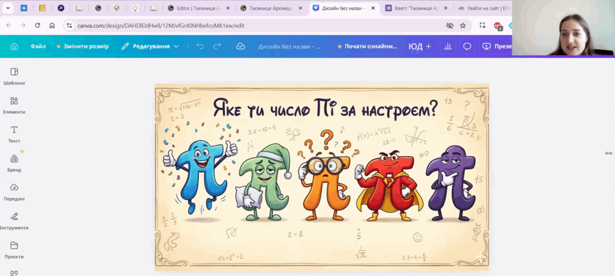This screenshot has height=276, width=615.
Task: Edit the design title Дизайн без назви
Action: coord(289,46)
